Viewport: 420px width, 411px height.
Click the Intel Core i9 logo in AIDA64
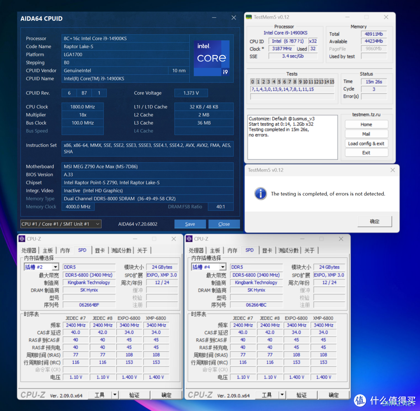pos(212,58)
